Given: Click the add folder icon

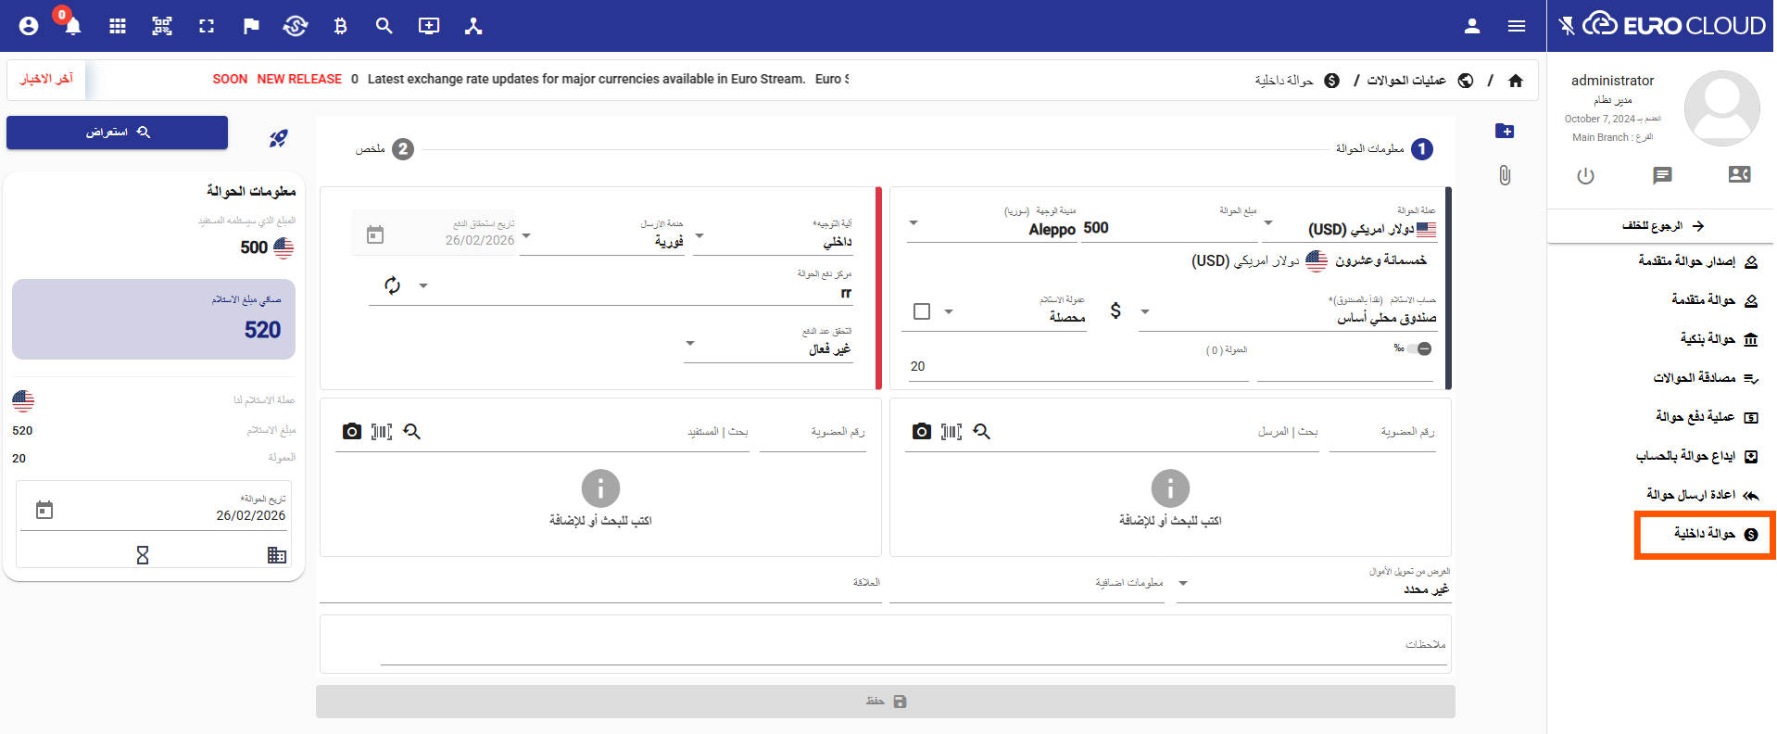Looking at the screenshot, I should coord(1505,132).
